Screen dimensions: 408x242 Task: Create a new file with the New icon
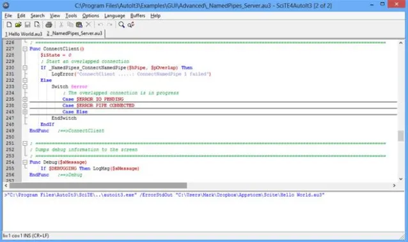[x=9, y=25]
